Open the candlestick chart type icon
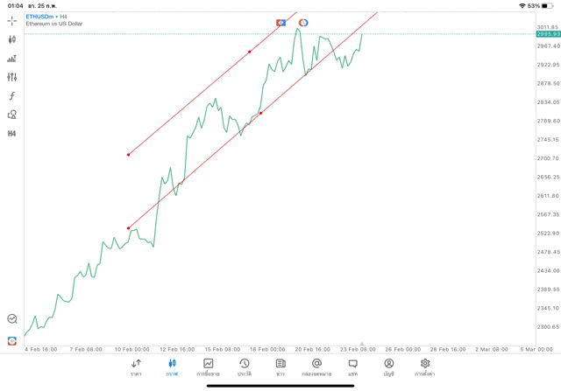561x391 pixels. (12, 39)
